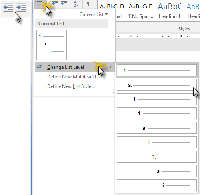This screenshot has width=200, height=195.
Task: Select the Current List thumbnail
Action: [x=52, y=45]
